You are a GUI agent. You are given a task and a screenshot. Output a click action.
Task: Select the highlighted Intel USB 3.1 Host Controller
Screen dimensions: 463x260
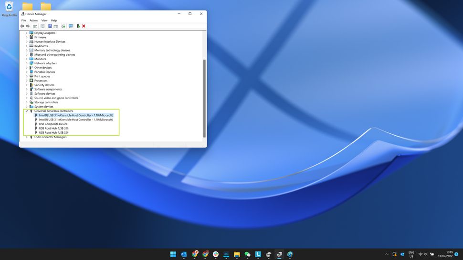(x=76, y=115)
